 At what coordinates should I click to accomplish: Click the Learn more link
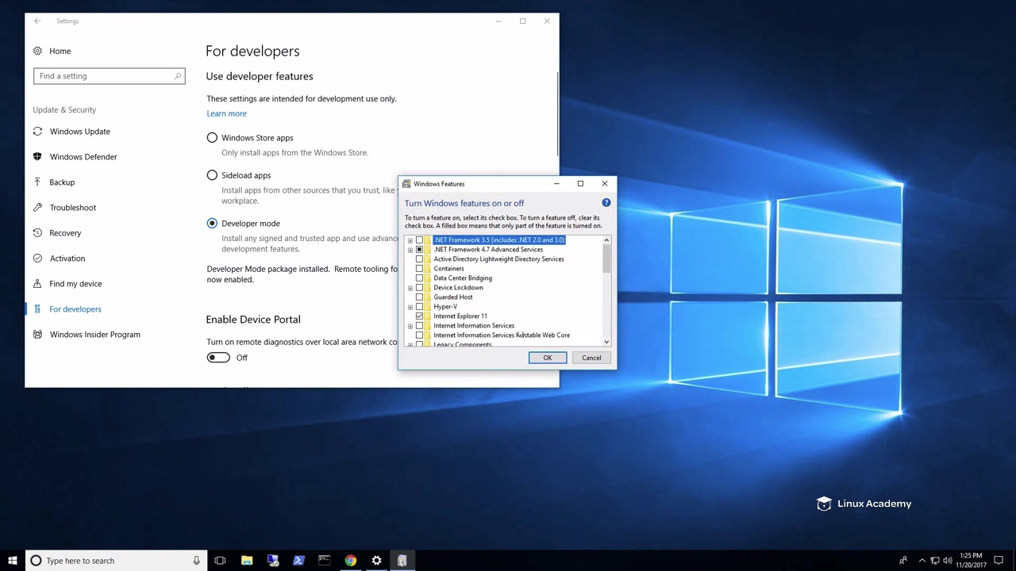[x=226, y=113]
